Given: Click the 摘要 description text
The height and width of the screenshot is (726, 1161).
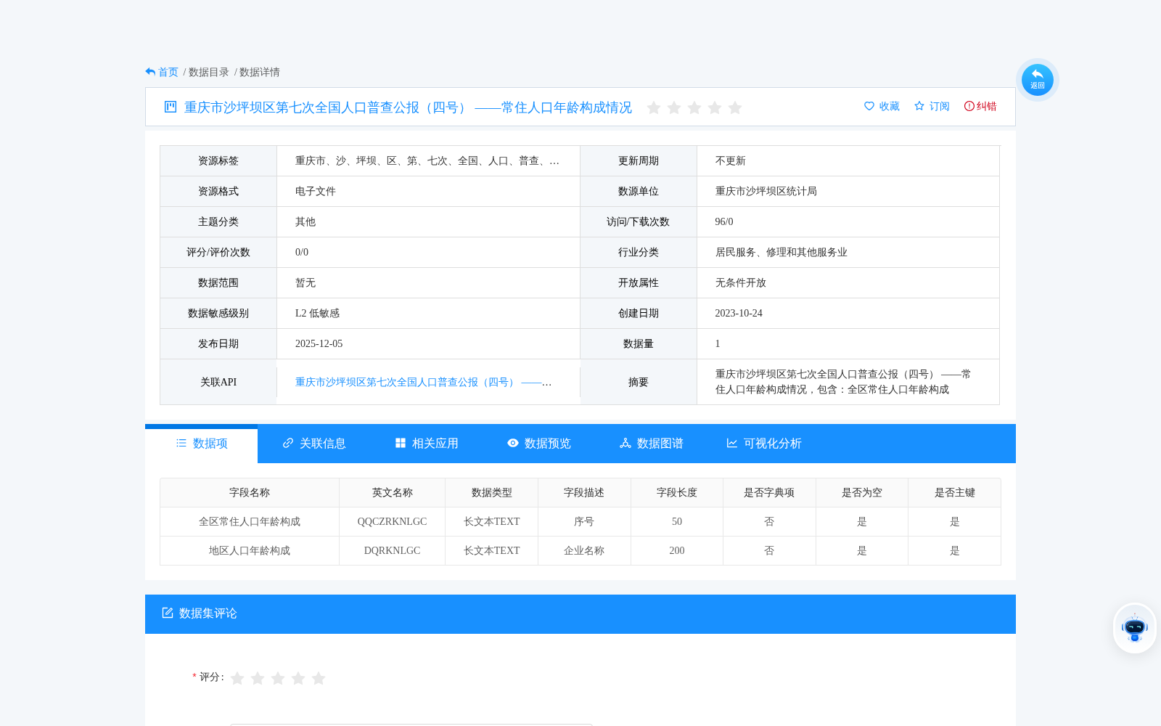Looking at the screenshot, I should [843, 382].
